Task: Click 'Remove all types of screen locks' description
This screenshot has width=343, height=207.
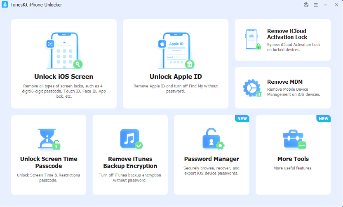Action: click(x=64, y=91)
